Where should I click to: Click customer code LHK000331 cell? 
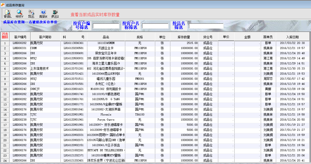tap(20, 48)
